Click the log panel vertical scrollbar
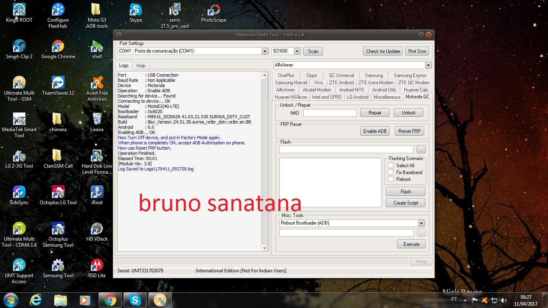Screen dimensions: 548x308 (x=264, y=162)
